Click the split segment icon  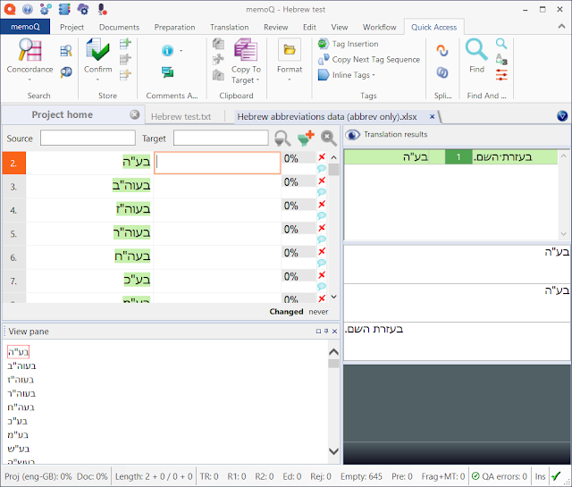(442, 50)
